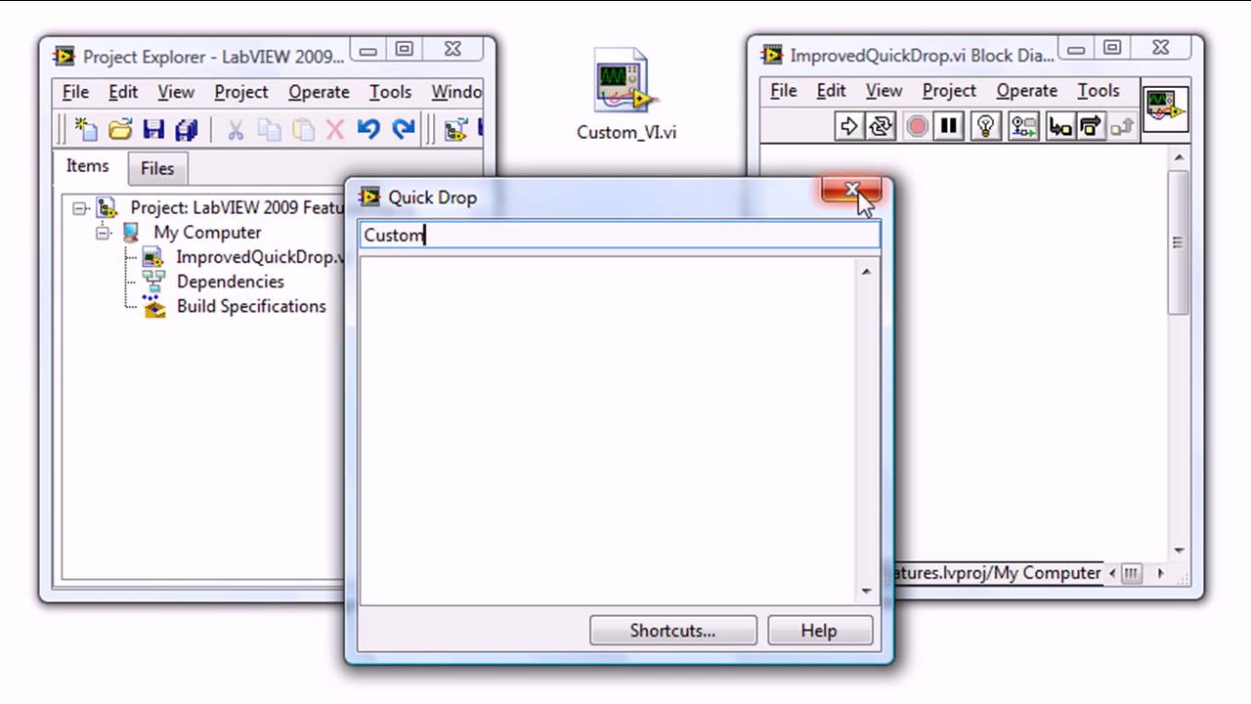Click the LabVIEW logo in Block Diagram title bar
Screen dimensions: 1251x704
click(772, 55)
